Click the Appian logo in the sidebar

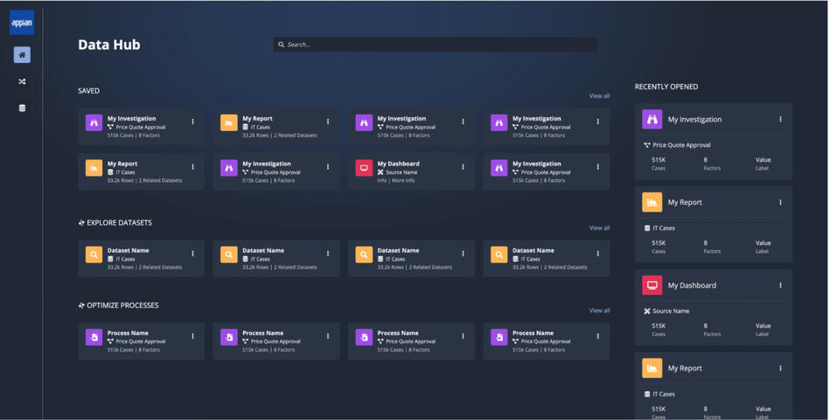click(x=22, y=23)
